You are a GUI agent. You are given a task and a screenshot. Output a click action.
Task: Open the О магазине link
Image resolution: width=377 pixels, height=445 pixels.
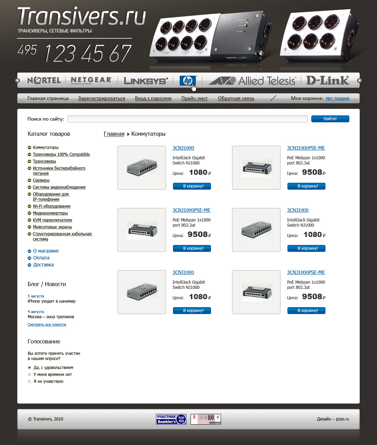(x=46, y=251)
